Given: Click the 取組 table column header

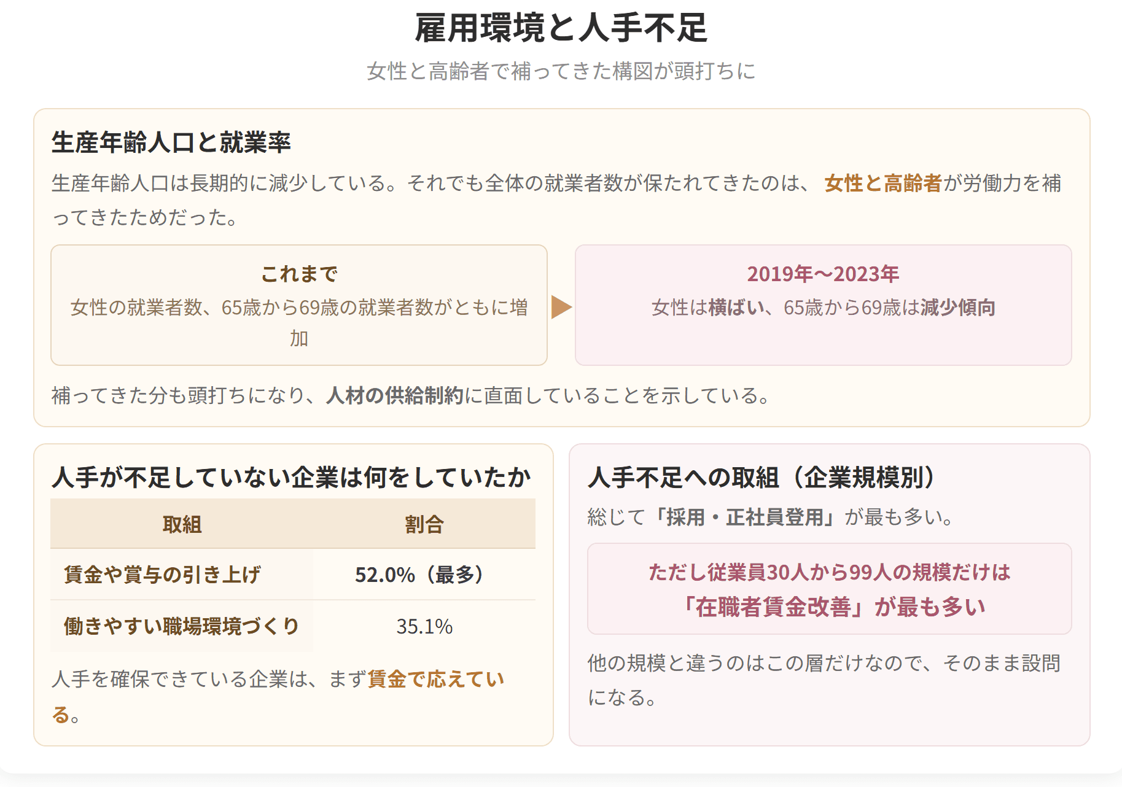Looking at the screenshot, I should [182, 524].
